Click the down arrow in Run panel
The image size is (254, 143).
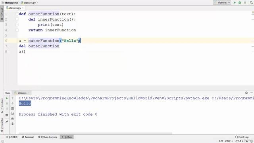coord(12,103)
